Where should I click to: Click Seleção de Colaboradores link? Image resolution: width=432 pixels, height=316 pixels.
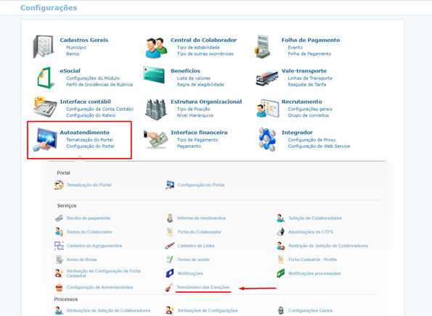coord(315,218)
